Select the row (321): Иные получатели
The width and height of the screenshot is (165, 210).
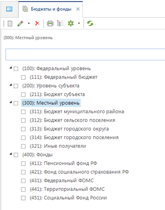click(x=58, y=146)
